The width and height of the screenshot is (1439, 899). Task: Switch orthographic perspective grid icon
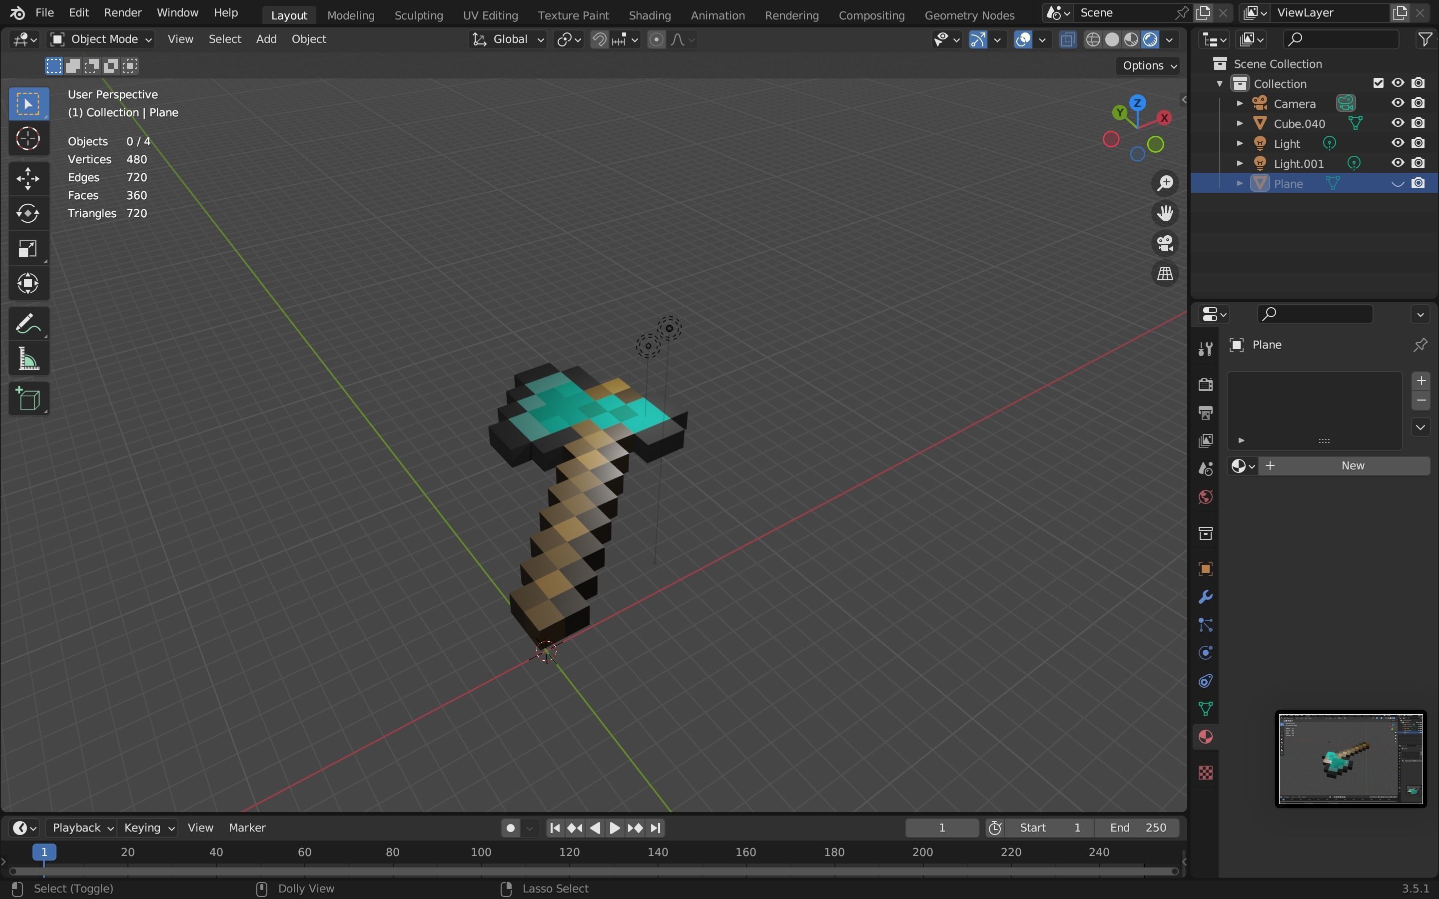point(1165,274)
